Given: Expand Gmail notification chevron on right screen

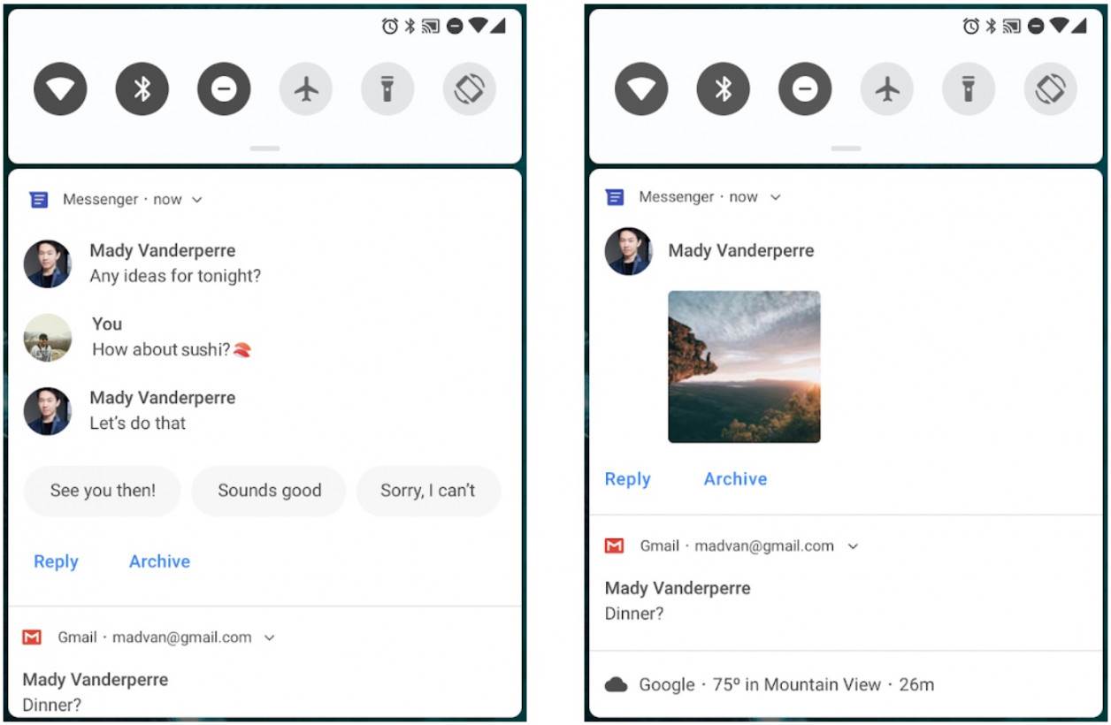Looking at the screenshot, I should pyautogui.click(x=853, y=546).
